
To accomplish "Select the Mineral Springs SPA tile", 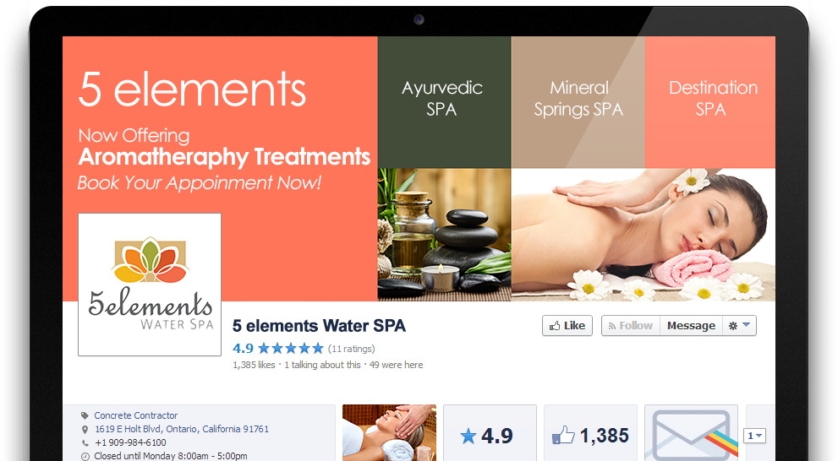I will pyautogui.click(x=578, y=102).
